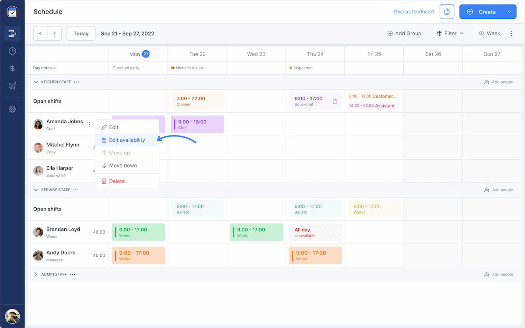Collapse the KITCHEN STAFF group
Screen dimensions: 525x328
(x=35, y=82)
